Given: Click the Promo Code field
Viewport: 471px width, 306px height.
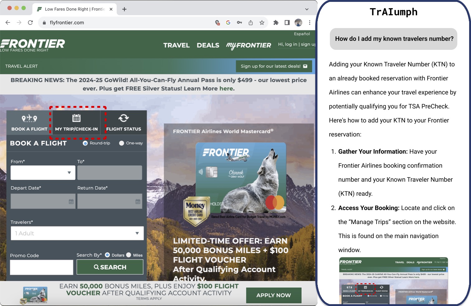Looking at the screenshot, I should [x=41, y=267].
